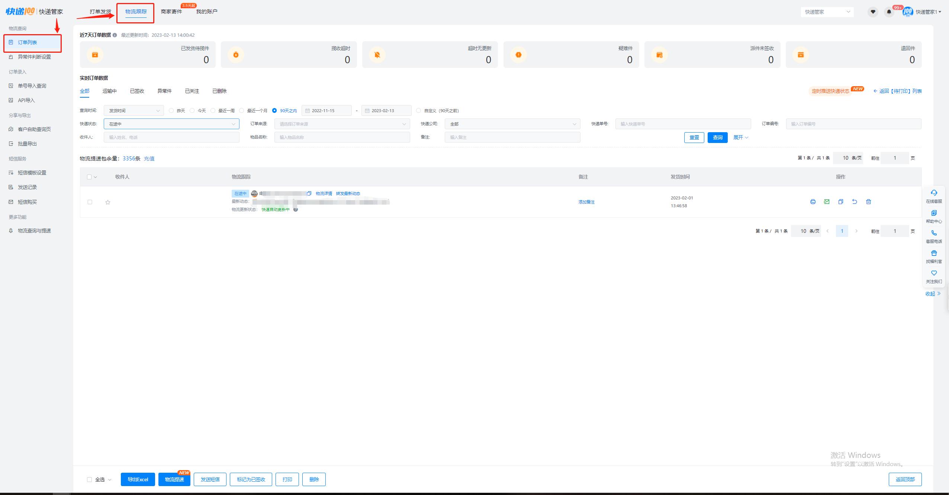
Task: Open the 快递状态 dropdown showing 在途中
Action: click(x=171, y=124)
